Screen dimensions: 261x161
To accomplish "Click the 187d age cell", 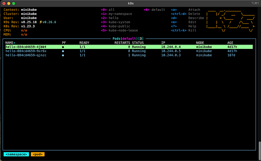I will click(x=231, y=55).
